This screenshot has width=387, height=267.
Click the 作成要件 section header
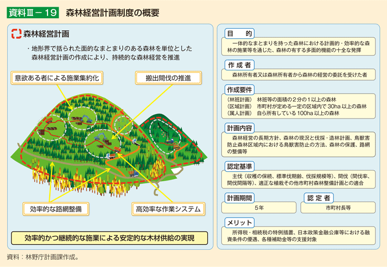point(239,90)
